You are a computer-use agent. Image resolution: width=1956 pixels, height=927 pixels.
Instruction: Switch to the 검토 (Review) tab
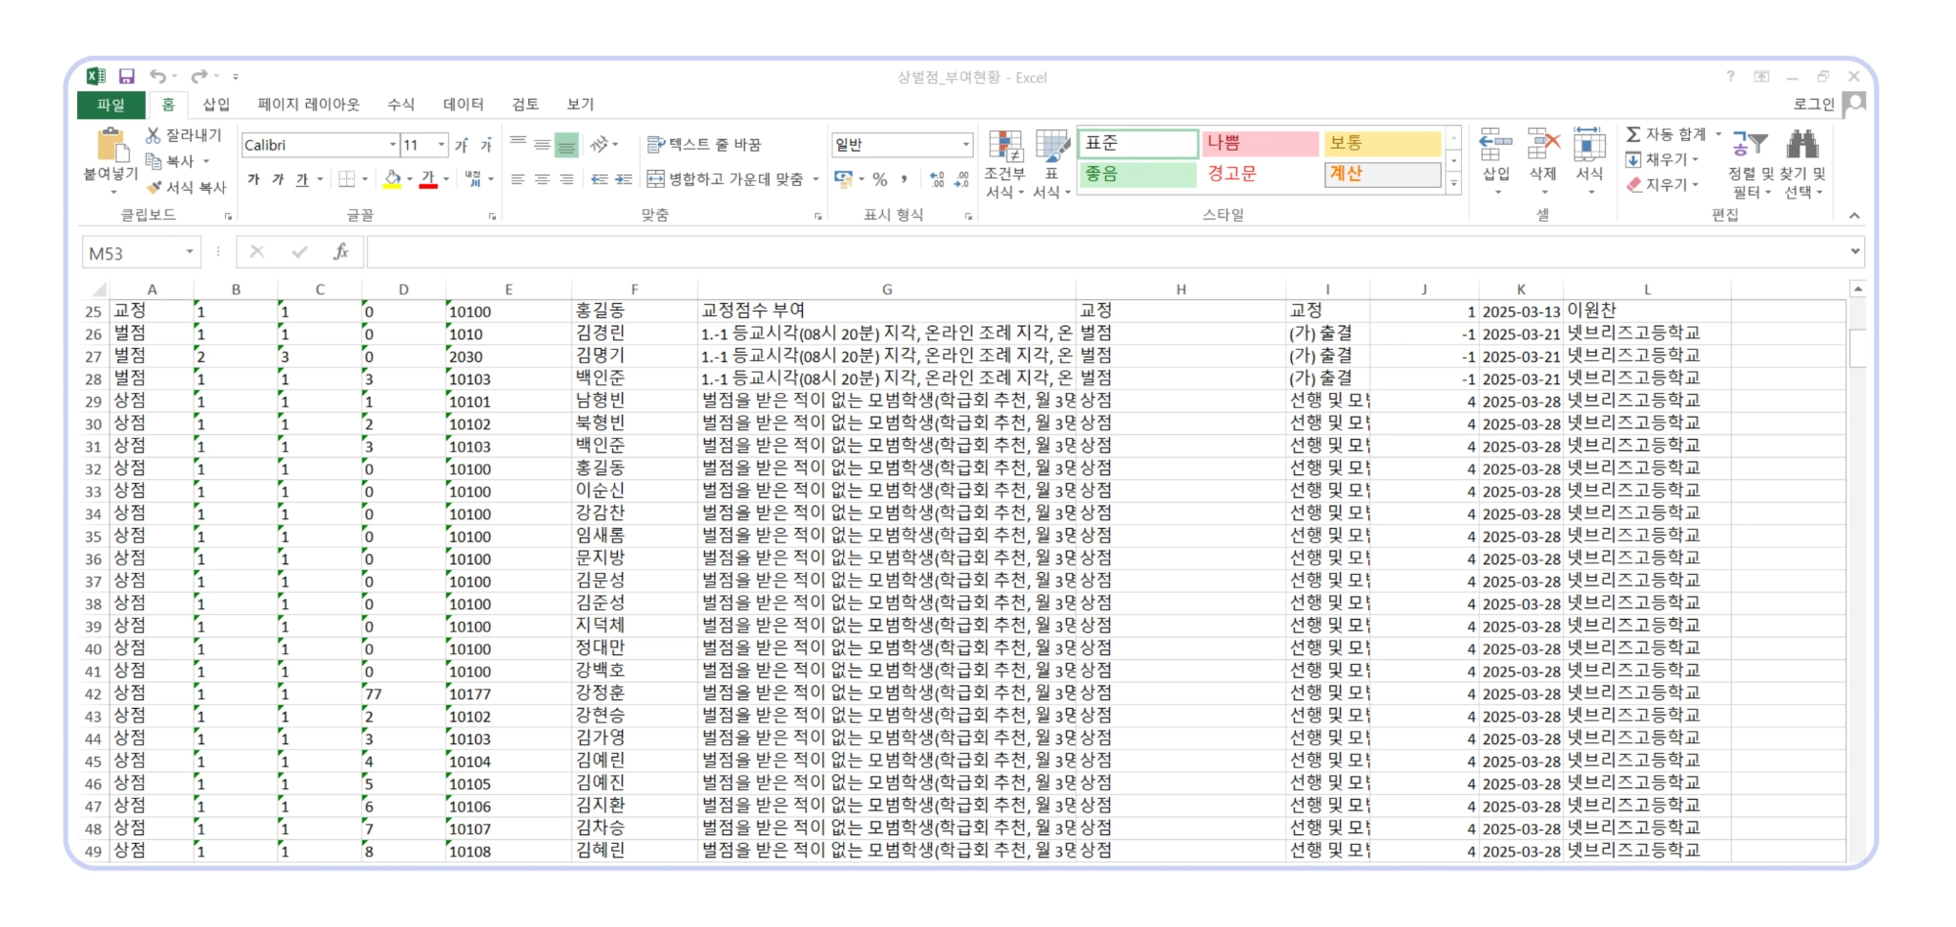pyautogui.click(x=525, y=105)
